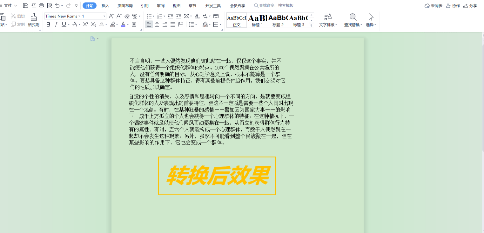The width and height of the screenshot is (484, 233).
Task: Apply the blue font color swatch
Action: tap(123, 24)
